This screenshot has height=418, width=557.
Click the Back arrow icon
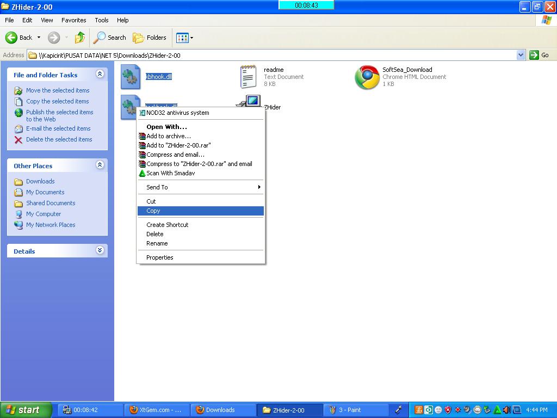pos(11,38)
